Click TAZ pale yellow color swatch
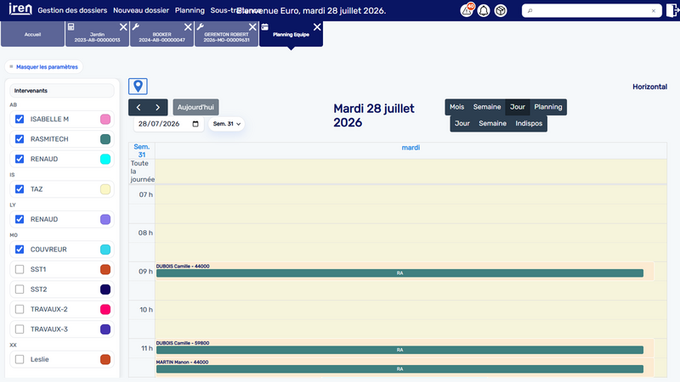Viewport: 680px width, 382px height. 105,189
